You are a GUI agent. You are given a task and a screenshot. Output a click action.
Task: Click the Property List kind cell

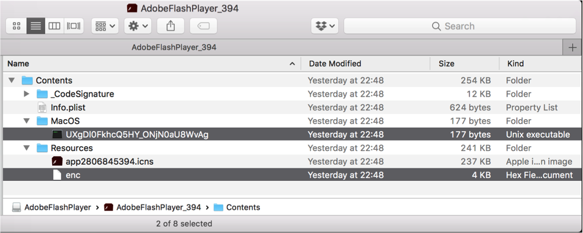tap(532, 108)
